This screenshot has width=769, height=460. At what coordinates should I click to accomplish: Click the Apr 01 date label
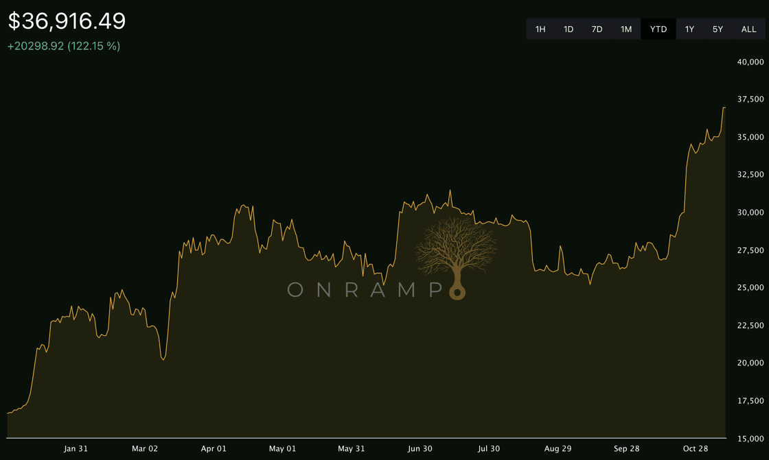coord(214,449)
